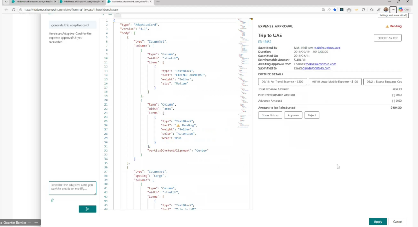Click the Show history button
This screenshot has height=227, width=418.
tap(270, 115)
